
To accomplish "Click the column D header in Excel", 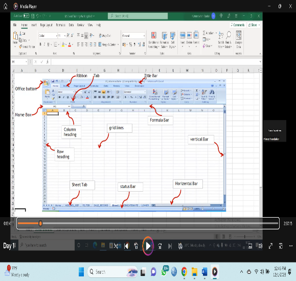I will [63, 71].
